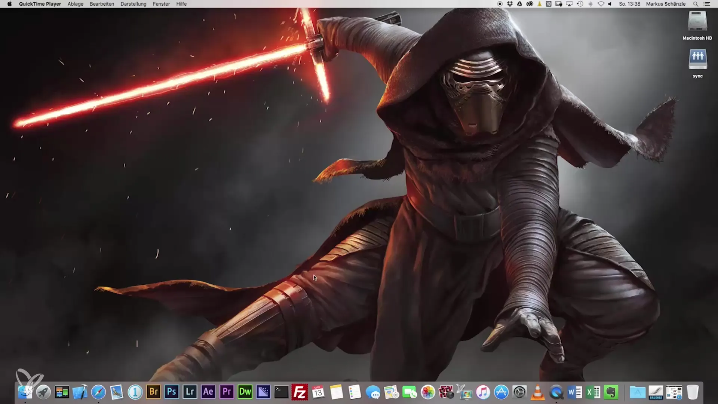Open Photos app in the Dock

pos(428,392)
